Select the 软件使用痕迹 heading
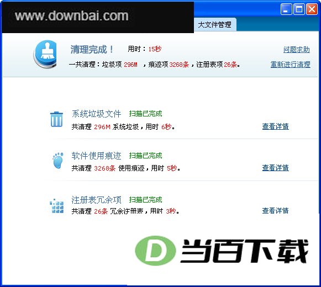Viewport: 321px width, 287px height. (97, 156)
